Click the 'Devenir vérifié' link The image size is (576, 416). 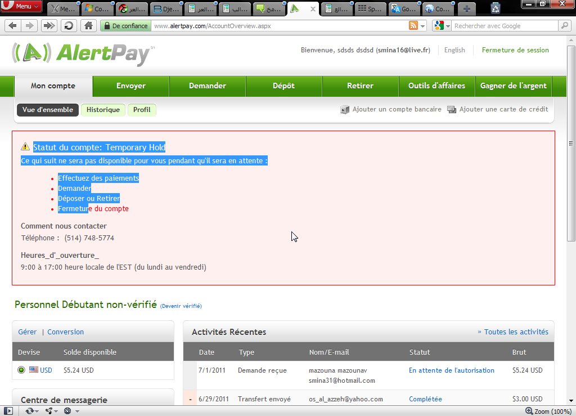pos(181,306)
